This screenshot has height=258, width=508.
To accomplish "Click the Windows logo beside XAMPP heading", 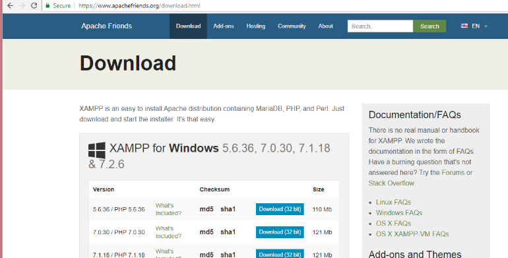I will (97, 150).
